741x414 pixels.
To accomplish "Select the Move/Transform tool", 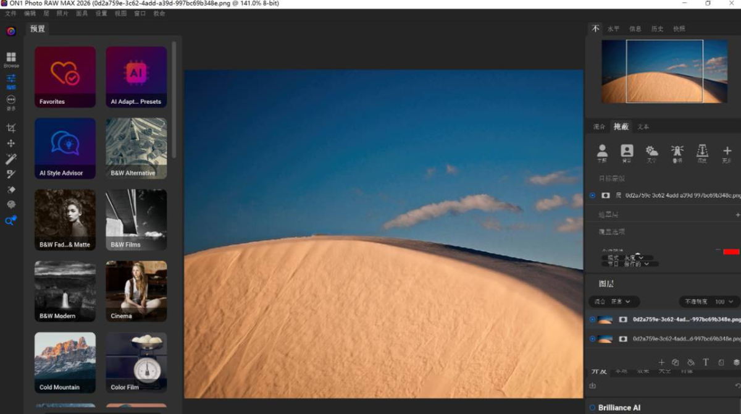I will pyautogui.click(x=11, y=143).
